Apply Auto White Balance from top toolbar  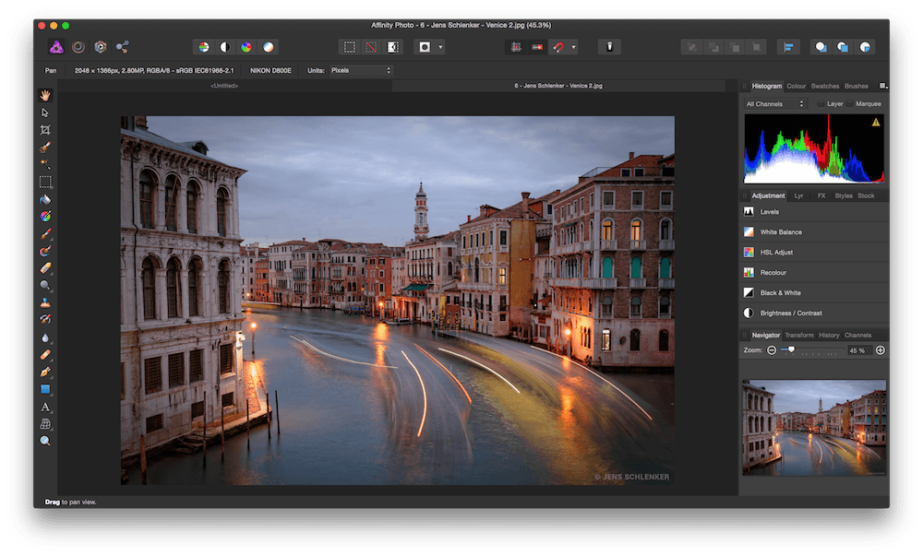(269, 47)
